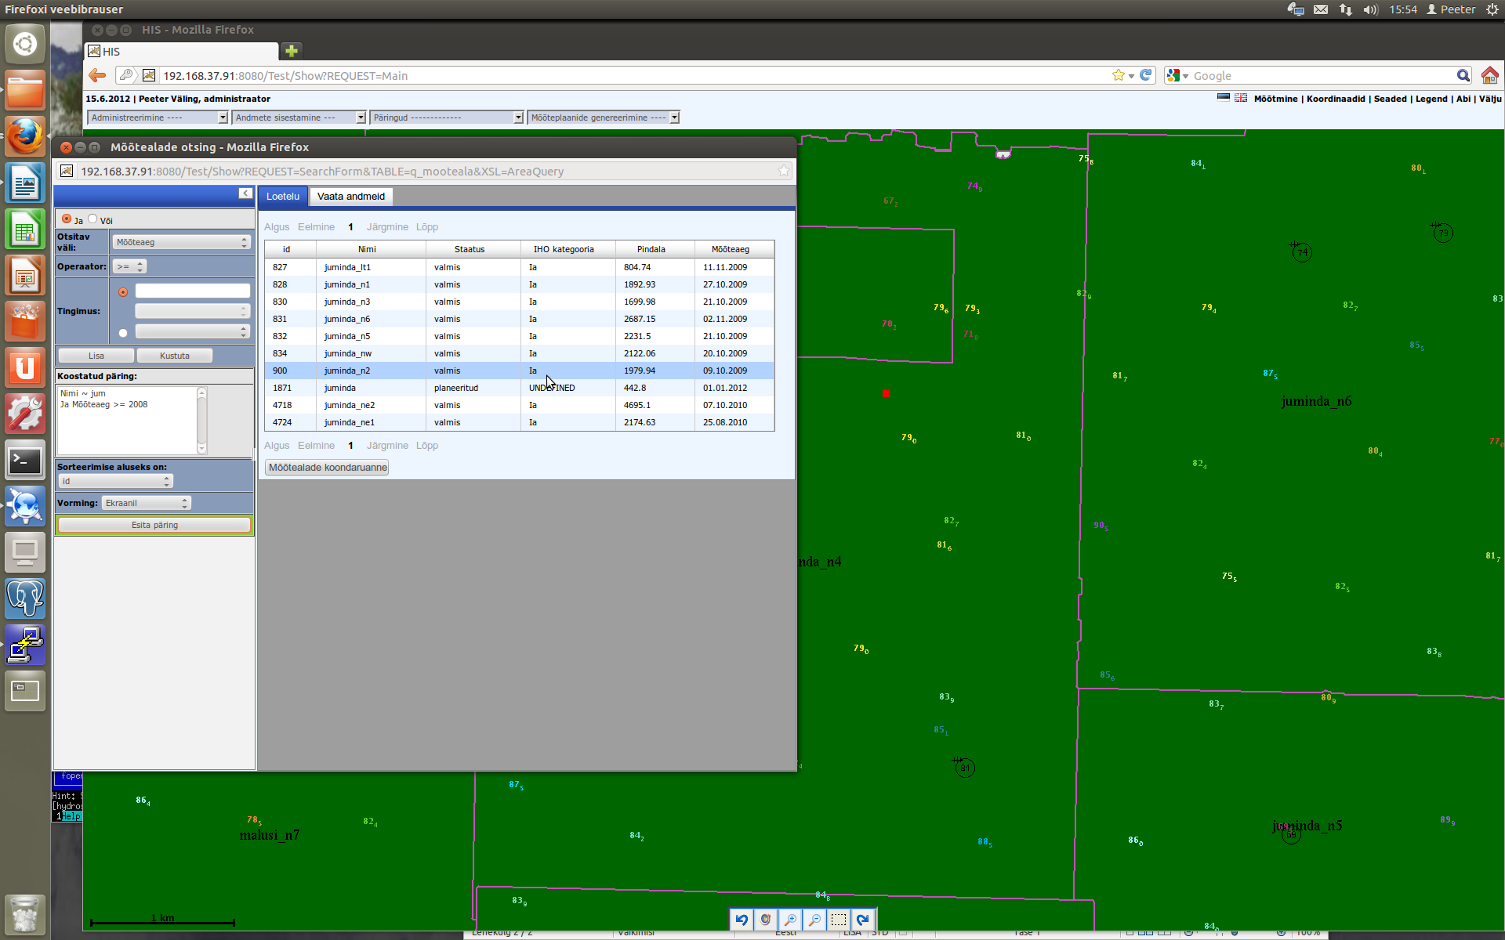1505x940 pixels.
Task: Click the Tingimus text input field
Action: 192,291
